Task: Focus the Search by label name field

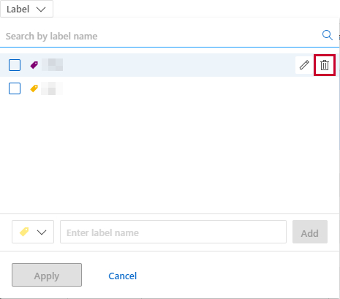Action: (x=162, y=36)
